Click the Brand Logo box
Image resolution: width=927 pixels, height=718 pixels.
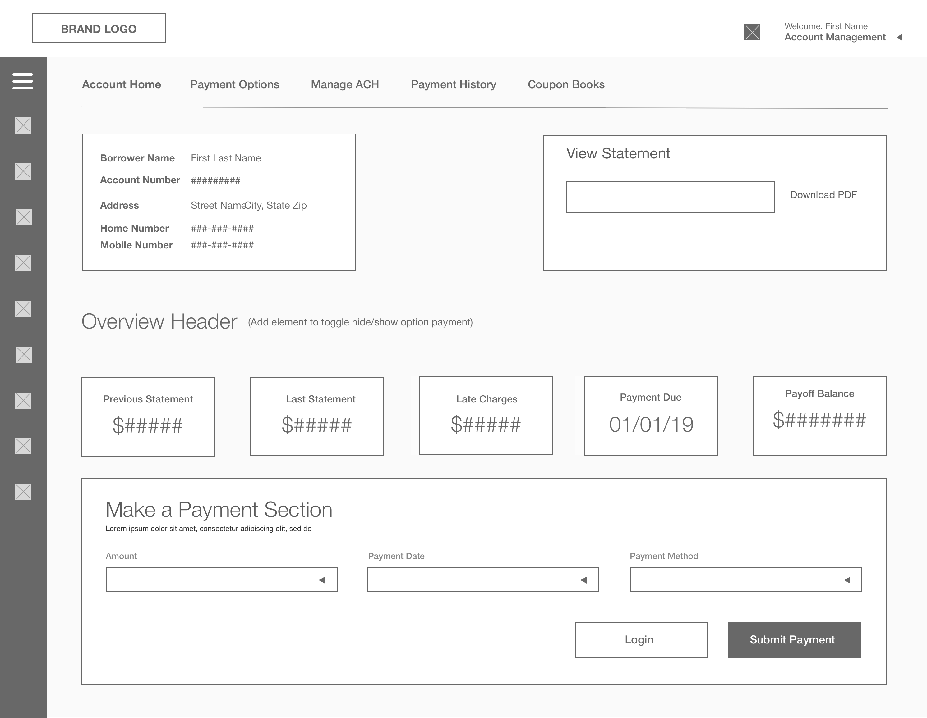pos(99,28)
